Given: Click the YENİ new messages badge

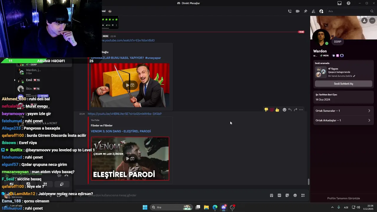Looking at the screenshot, I should pyautogui.click(x=301, y=32).
